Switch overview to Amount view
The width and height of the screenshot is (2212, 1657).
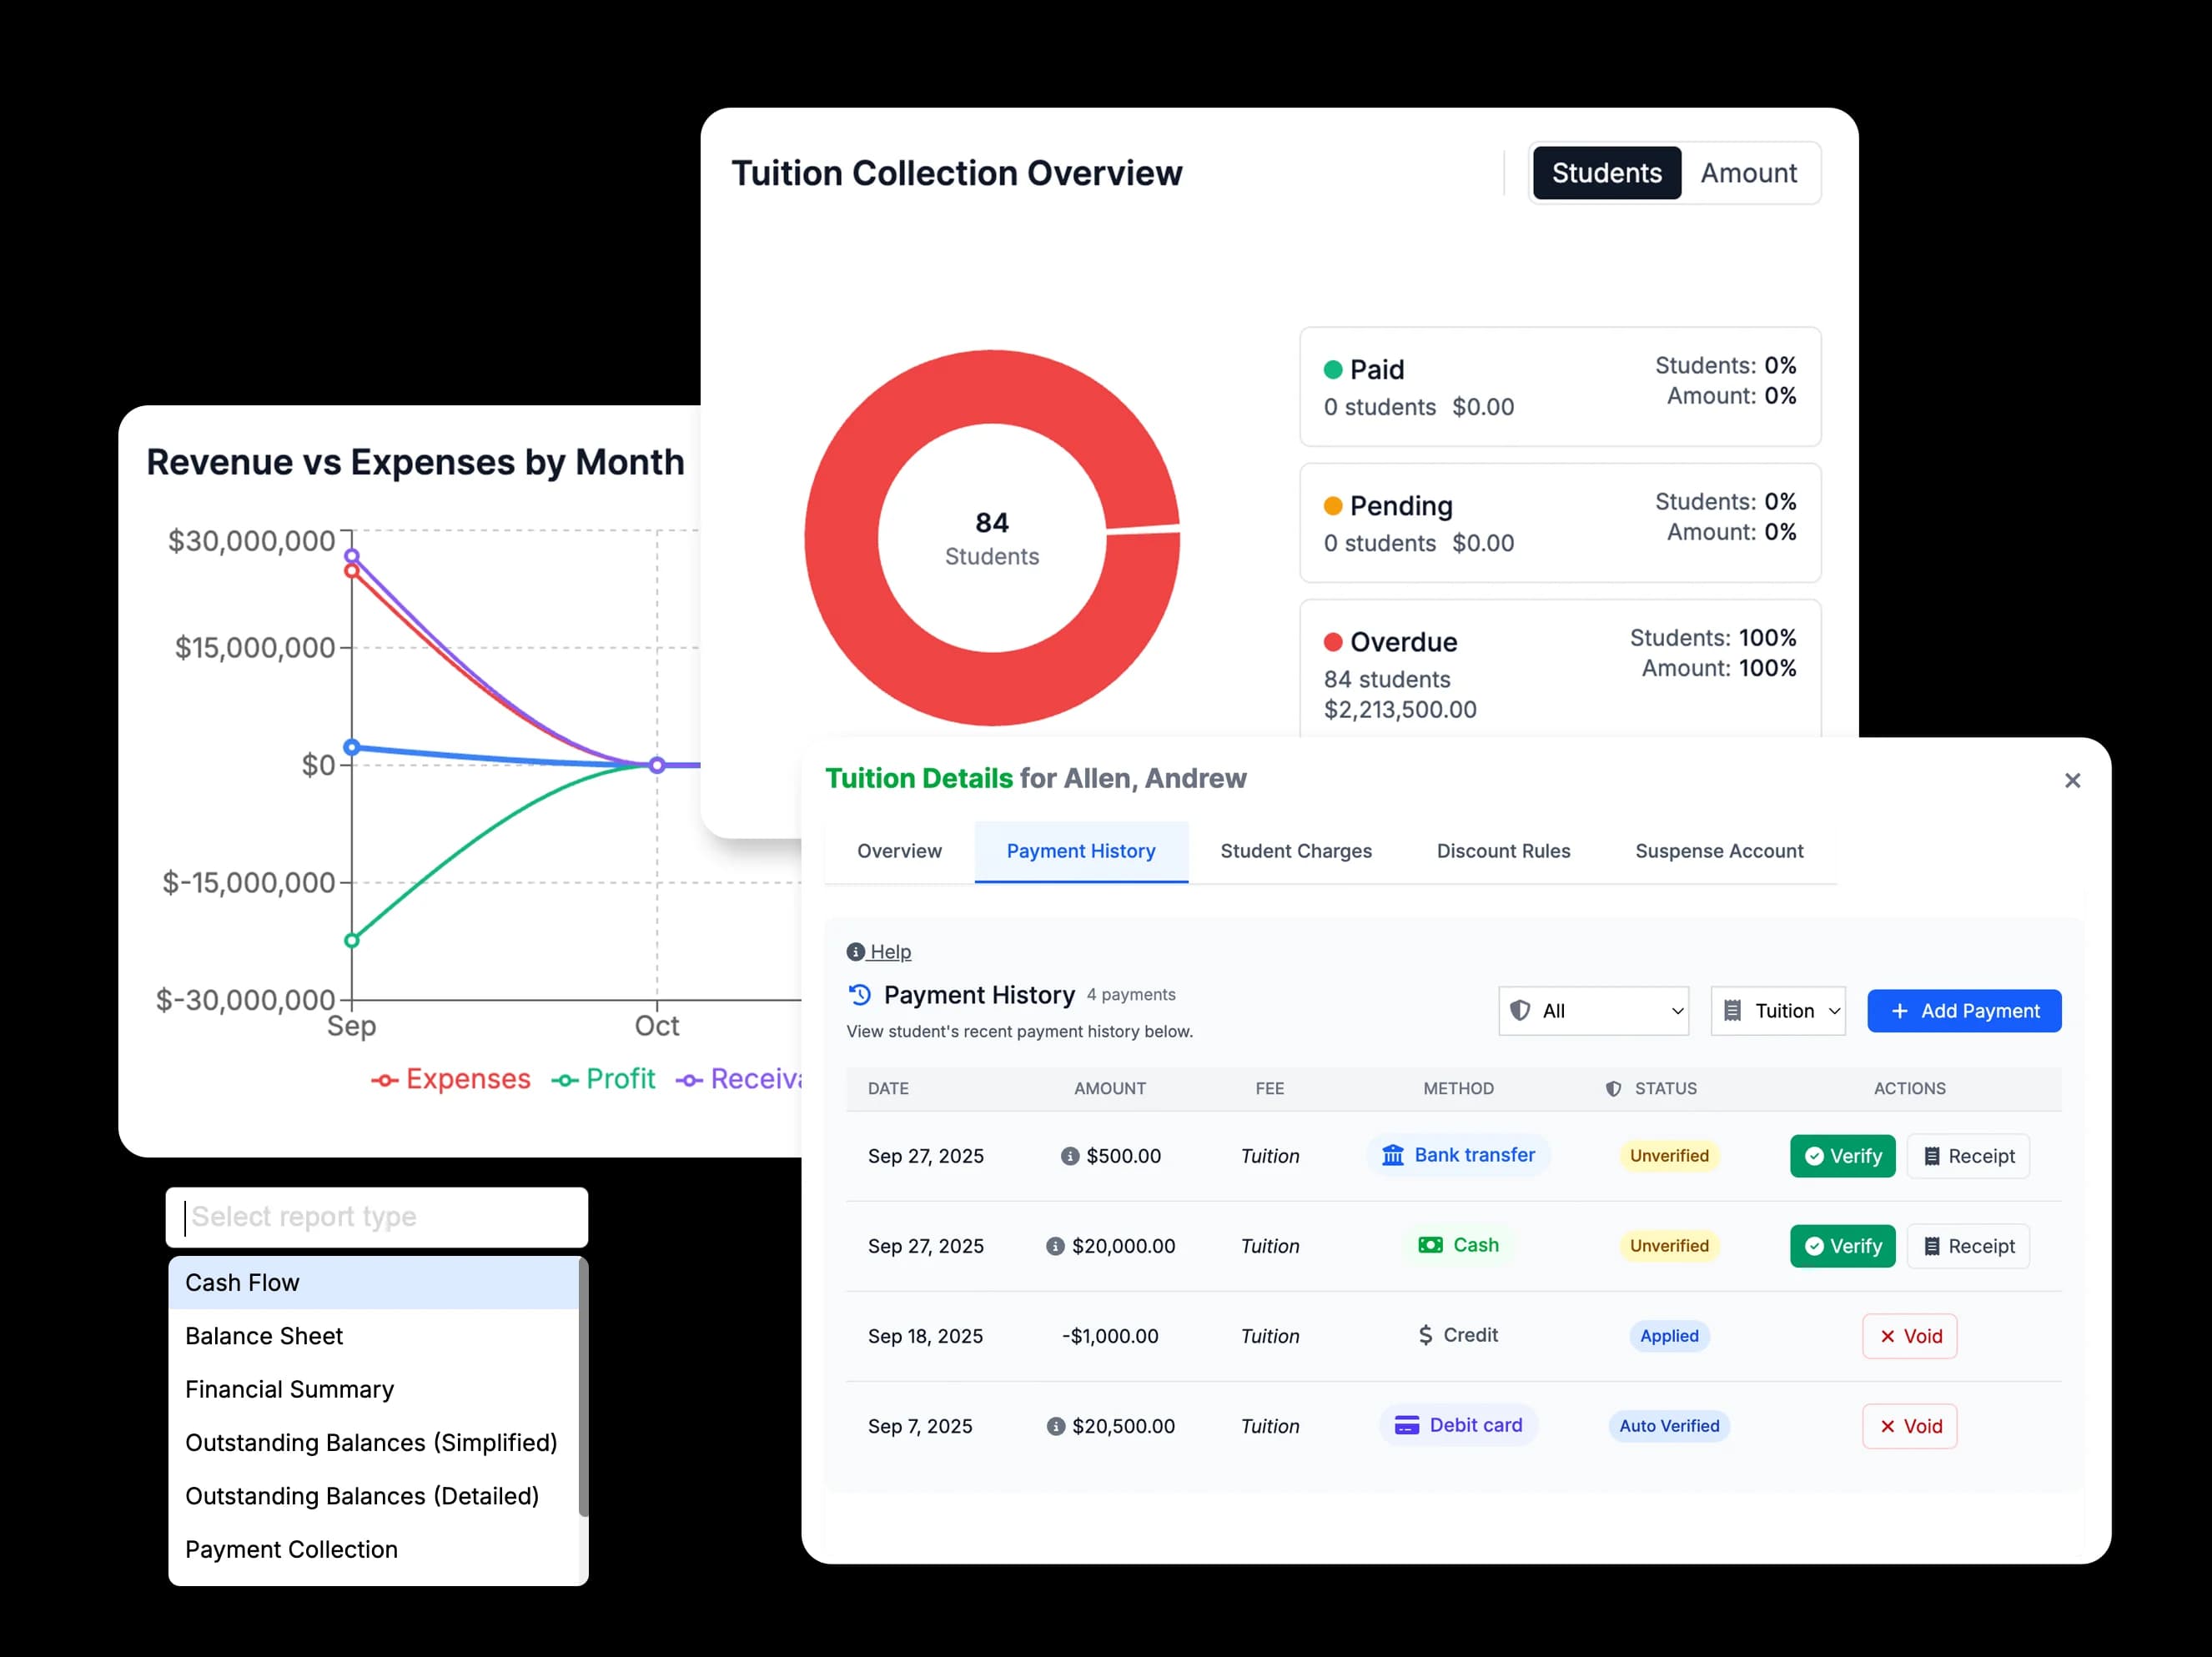point(1748,173)
